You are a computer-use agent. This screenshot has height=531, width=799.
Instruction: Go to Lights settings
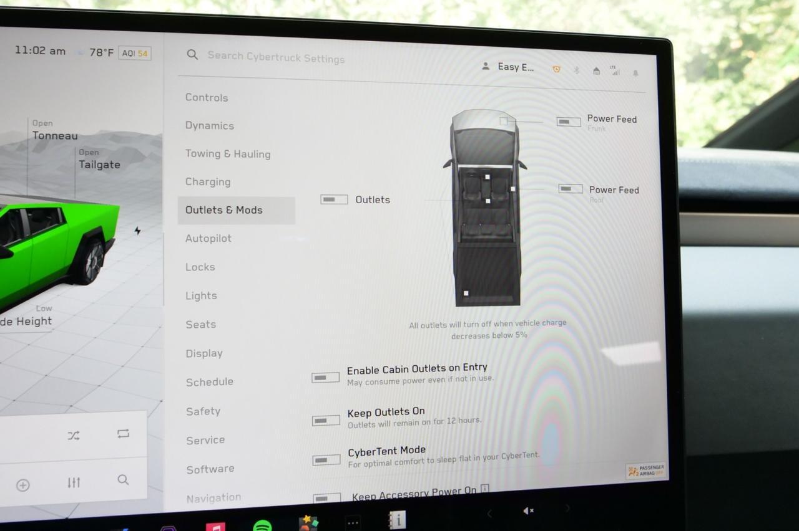tap(201, 295)
